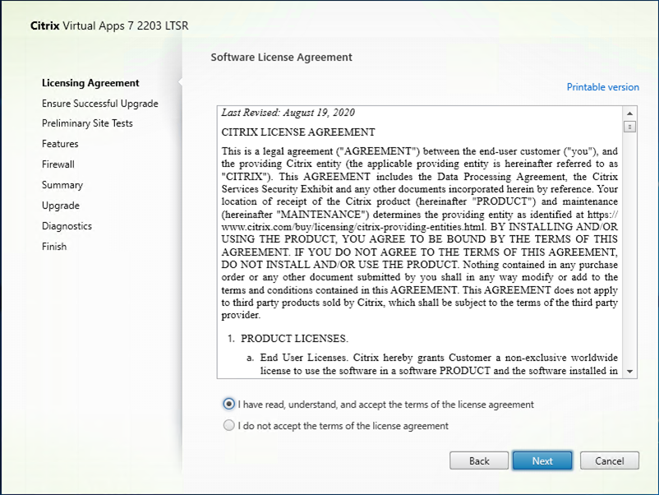The width and height of the screenshot is (659, 495).
Task: Click the Next button
Action: 542,461
